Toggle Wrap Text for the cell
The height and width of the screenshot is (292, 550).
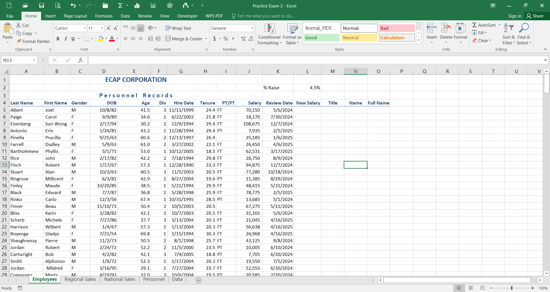178,28
